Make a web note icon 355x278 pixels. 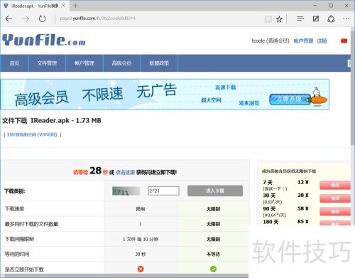click(x=316, y=18)
